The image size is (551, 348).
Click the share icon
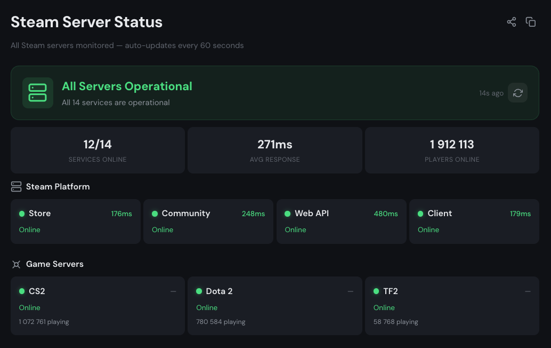(511, 22)
